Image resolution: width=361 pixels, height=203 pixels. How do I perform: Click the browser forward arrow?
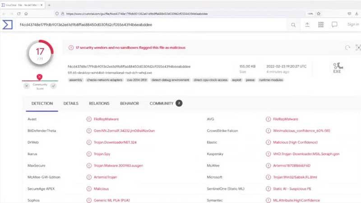click(11, 14)
